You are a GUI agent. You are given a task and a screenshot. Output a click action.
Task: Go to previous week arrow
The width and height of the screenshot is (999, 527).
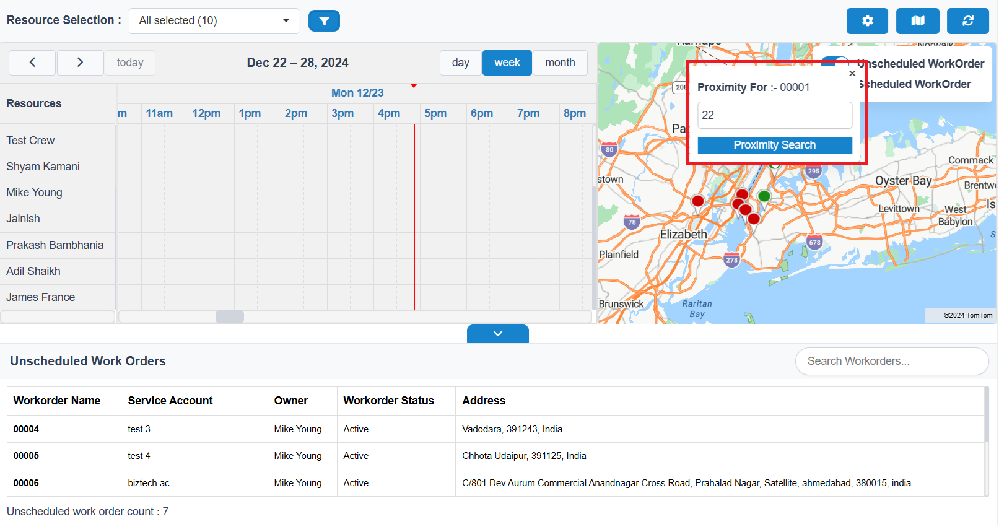(32, 63)
